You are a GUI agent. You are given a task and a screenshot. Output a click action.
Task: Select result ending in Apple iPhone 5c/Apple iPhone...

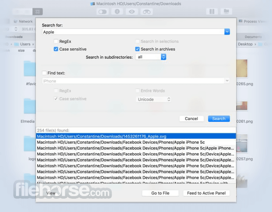[x=136, y=148]
